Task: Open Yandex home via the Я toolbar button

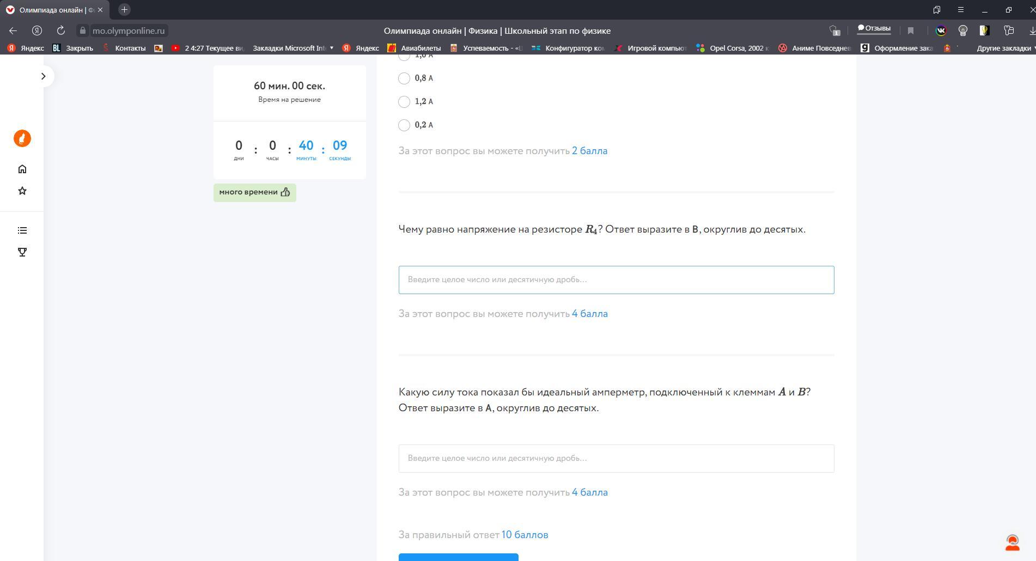Action: point(37,31)
